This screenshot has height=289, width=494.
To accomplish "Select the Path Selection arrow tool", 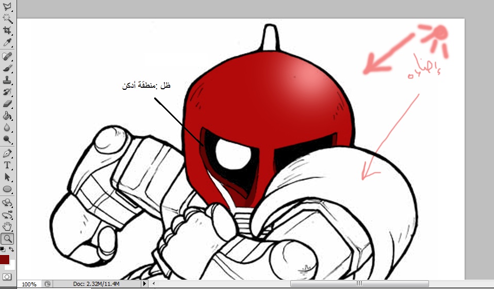I will pyautogui.click(x=7, y=177).
